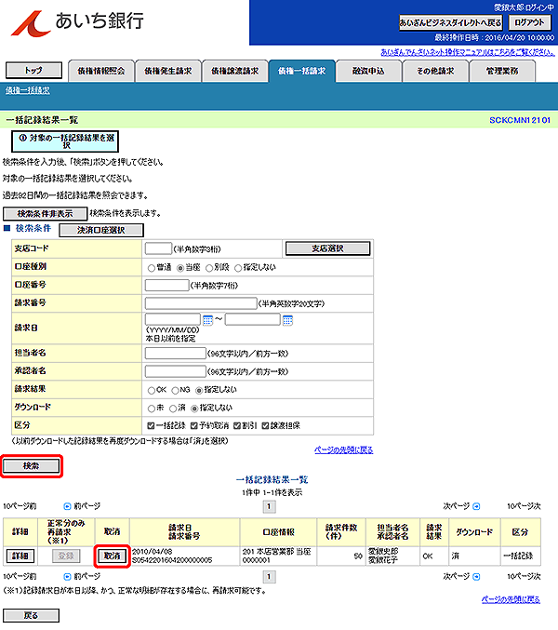Select 指定しない in the 請求結果 row

(199, 391)
